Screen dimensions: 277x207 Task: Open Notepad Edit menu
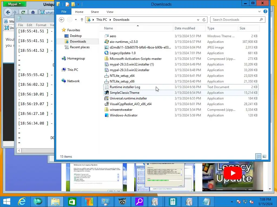(29, 25)
